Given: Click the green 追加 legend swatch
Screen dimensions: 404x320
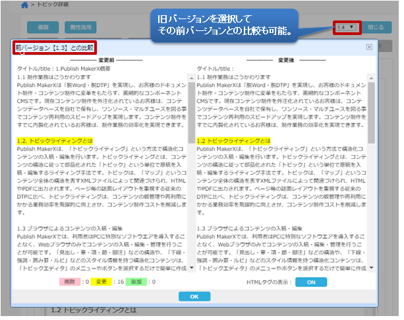Looking at the screenshot, I should 136,282.
